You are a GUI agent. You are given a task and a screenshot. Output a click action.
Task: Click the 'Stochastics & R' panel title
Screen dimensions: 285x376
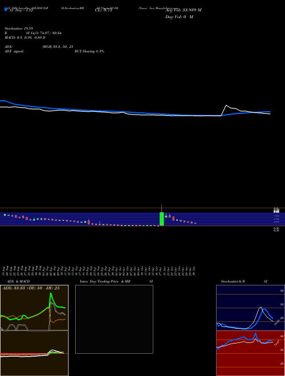click(233, 281)
